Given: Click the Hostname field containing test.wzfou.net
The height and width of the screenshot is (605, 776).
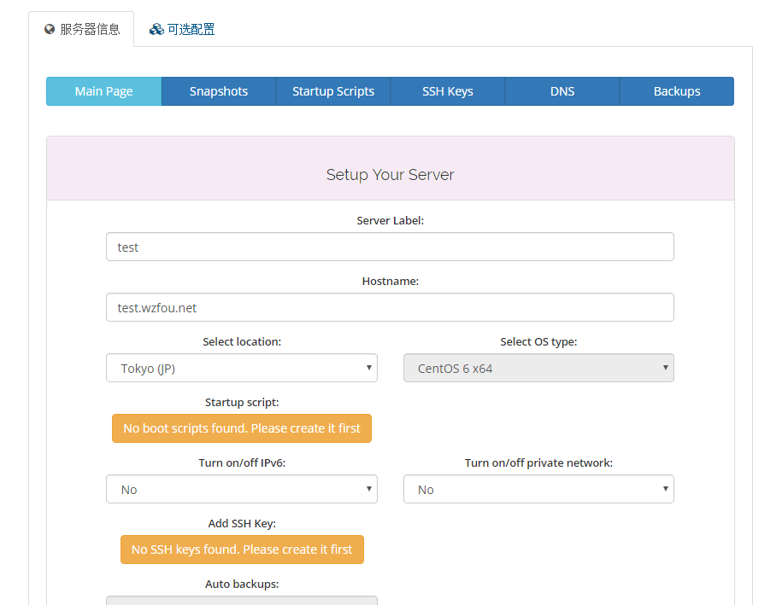Looking at the screenshot, I should (390, 307).
